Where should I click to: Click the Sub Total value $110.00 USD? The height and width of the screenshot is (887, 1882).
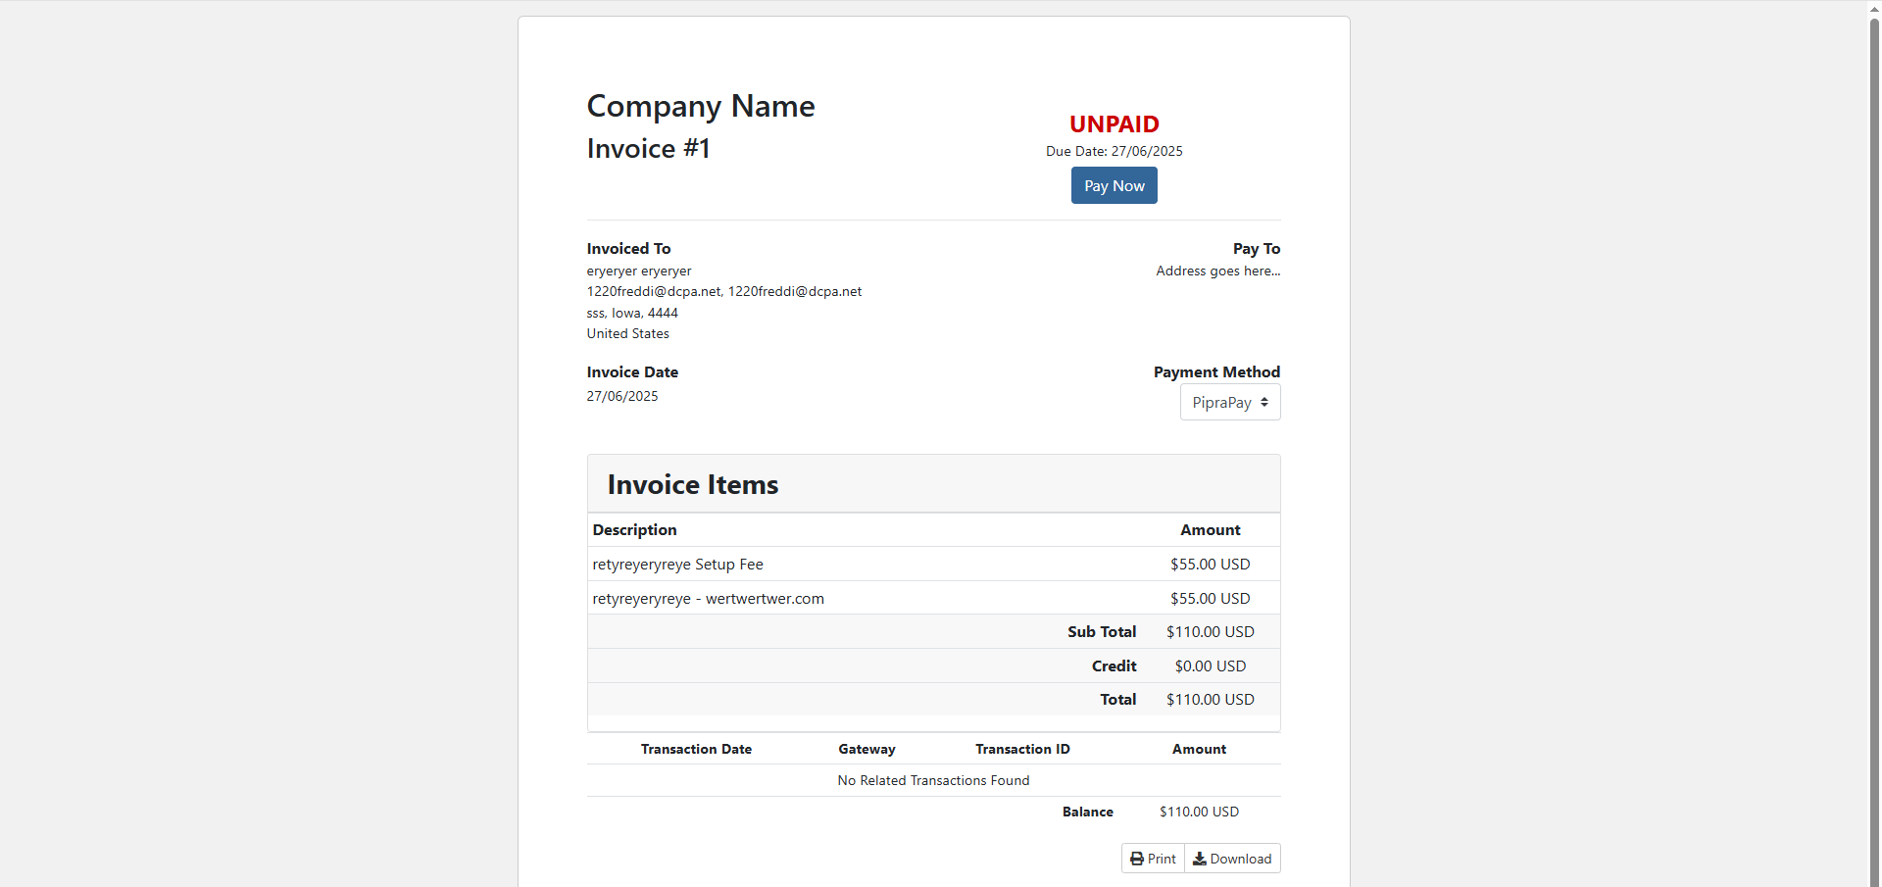click(x=1210, y=632)
